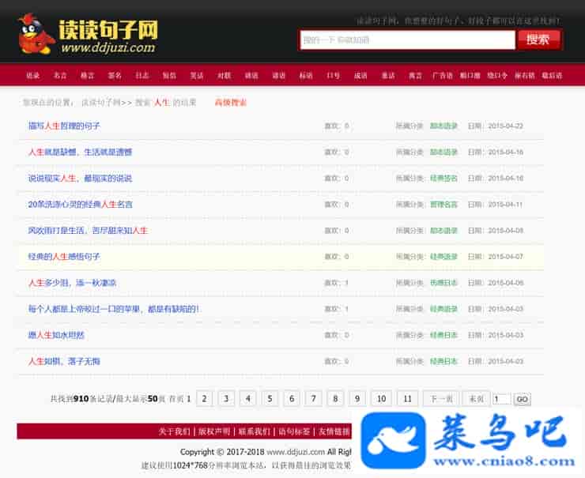Go to results page 7
This screenshot has height=478, width=585.
coord(313,398)
